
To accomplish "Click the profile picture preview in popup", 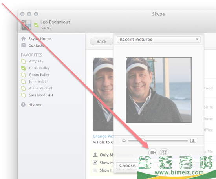I will 159,90.
